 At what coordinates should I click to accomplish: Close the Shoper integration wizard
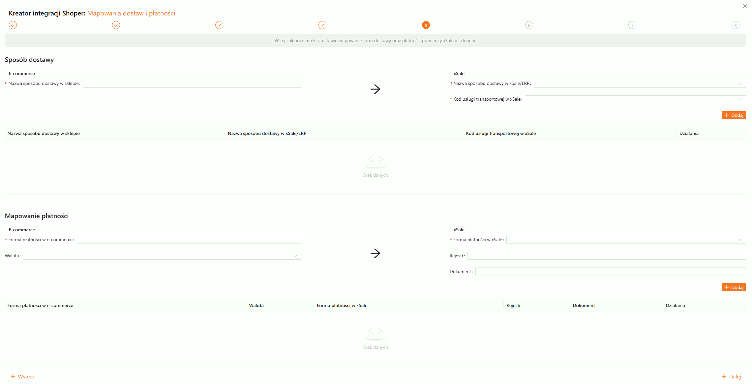click(745, 6)
